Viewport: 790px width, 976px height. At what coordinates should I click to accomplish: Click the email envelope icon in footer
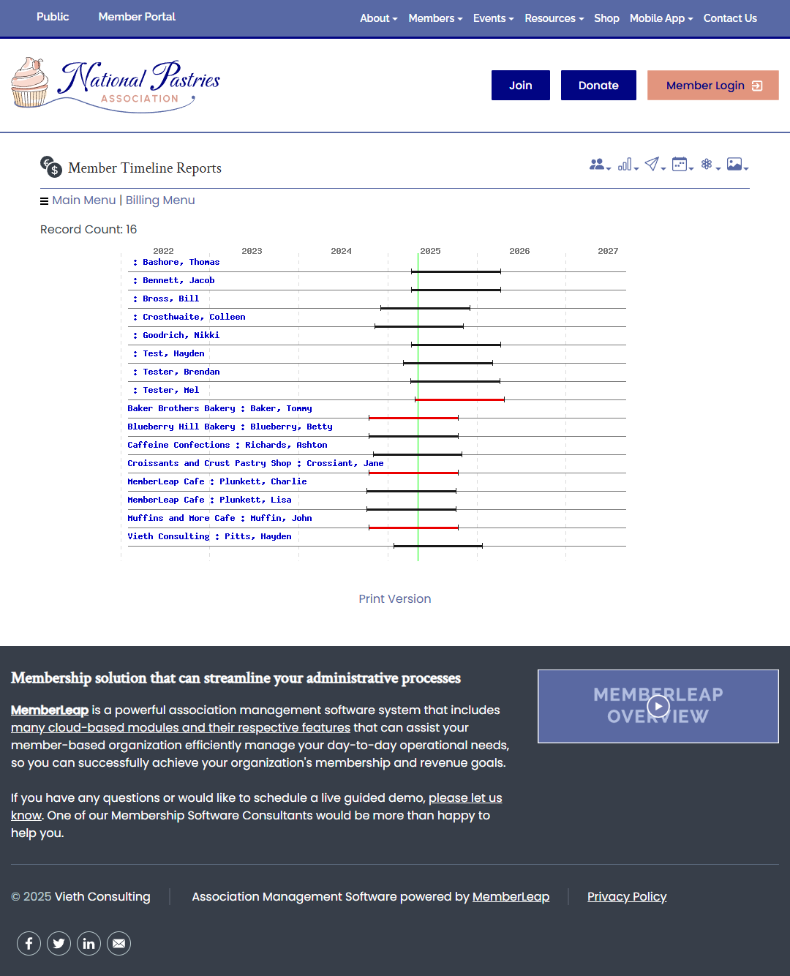point(118,944)
